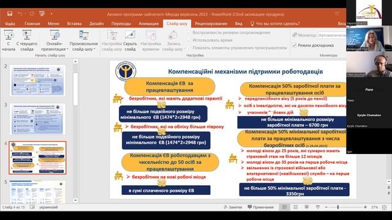Screen dimensions: 392x220
Task: Open Примечания comments pane
Action: (x=260, y=207)
